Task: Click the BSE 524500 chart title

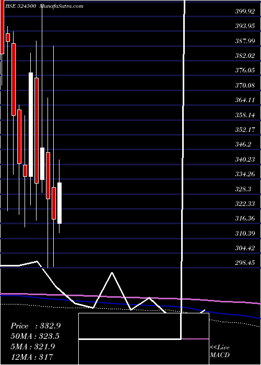Action: click(x=20, y=6)
